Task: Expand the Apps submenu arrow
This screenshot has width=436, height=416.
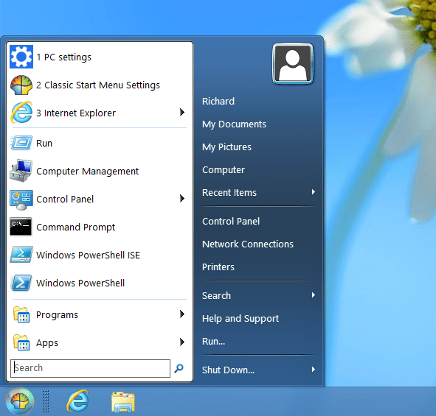Action: 182,342
